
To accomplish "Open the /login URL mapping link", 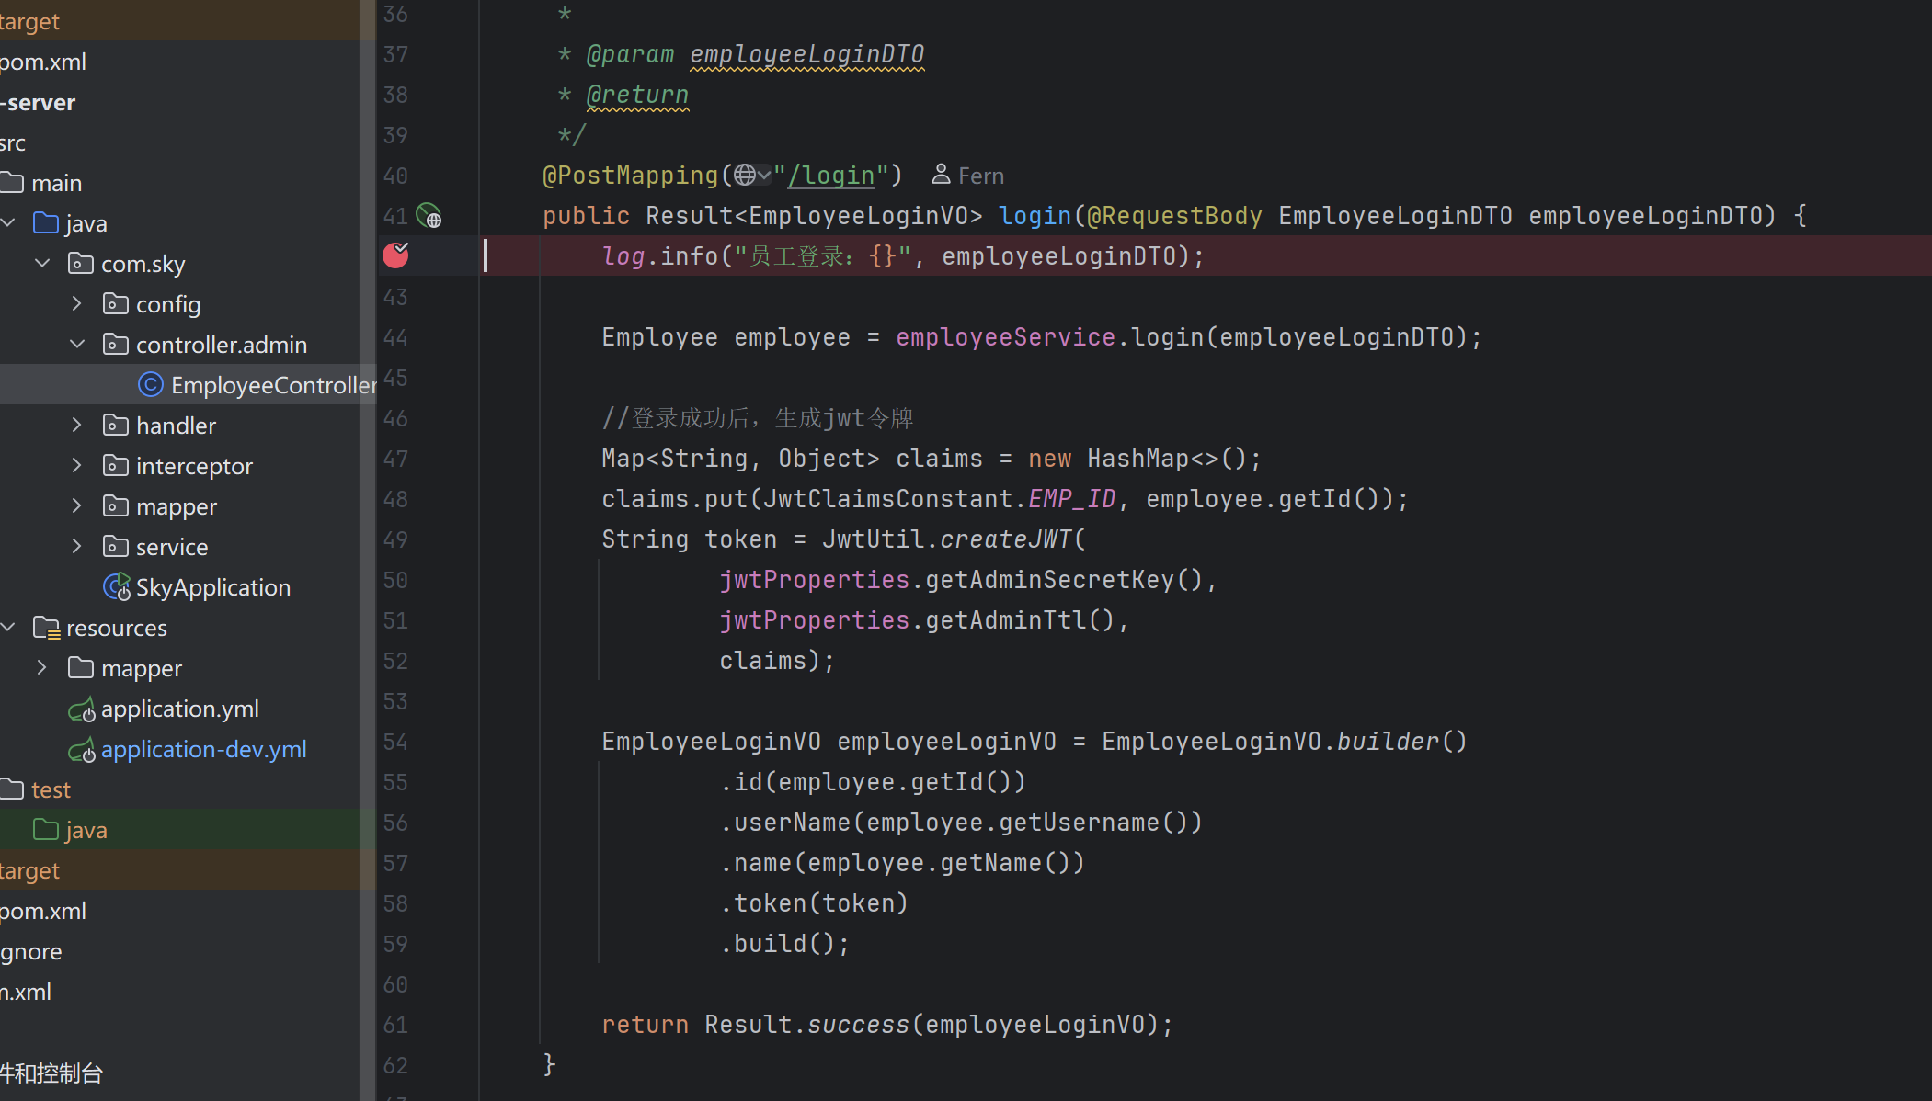I will [x=832, y=176].
